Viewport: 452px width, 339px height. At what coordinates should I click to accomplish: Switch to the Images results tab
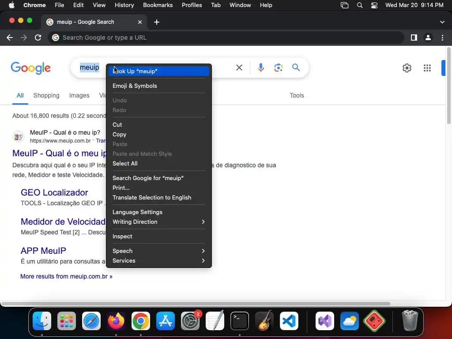point(79,95)
